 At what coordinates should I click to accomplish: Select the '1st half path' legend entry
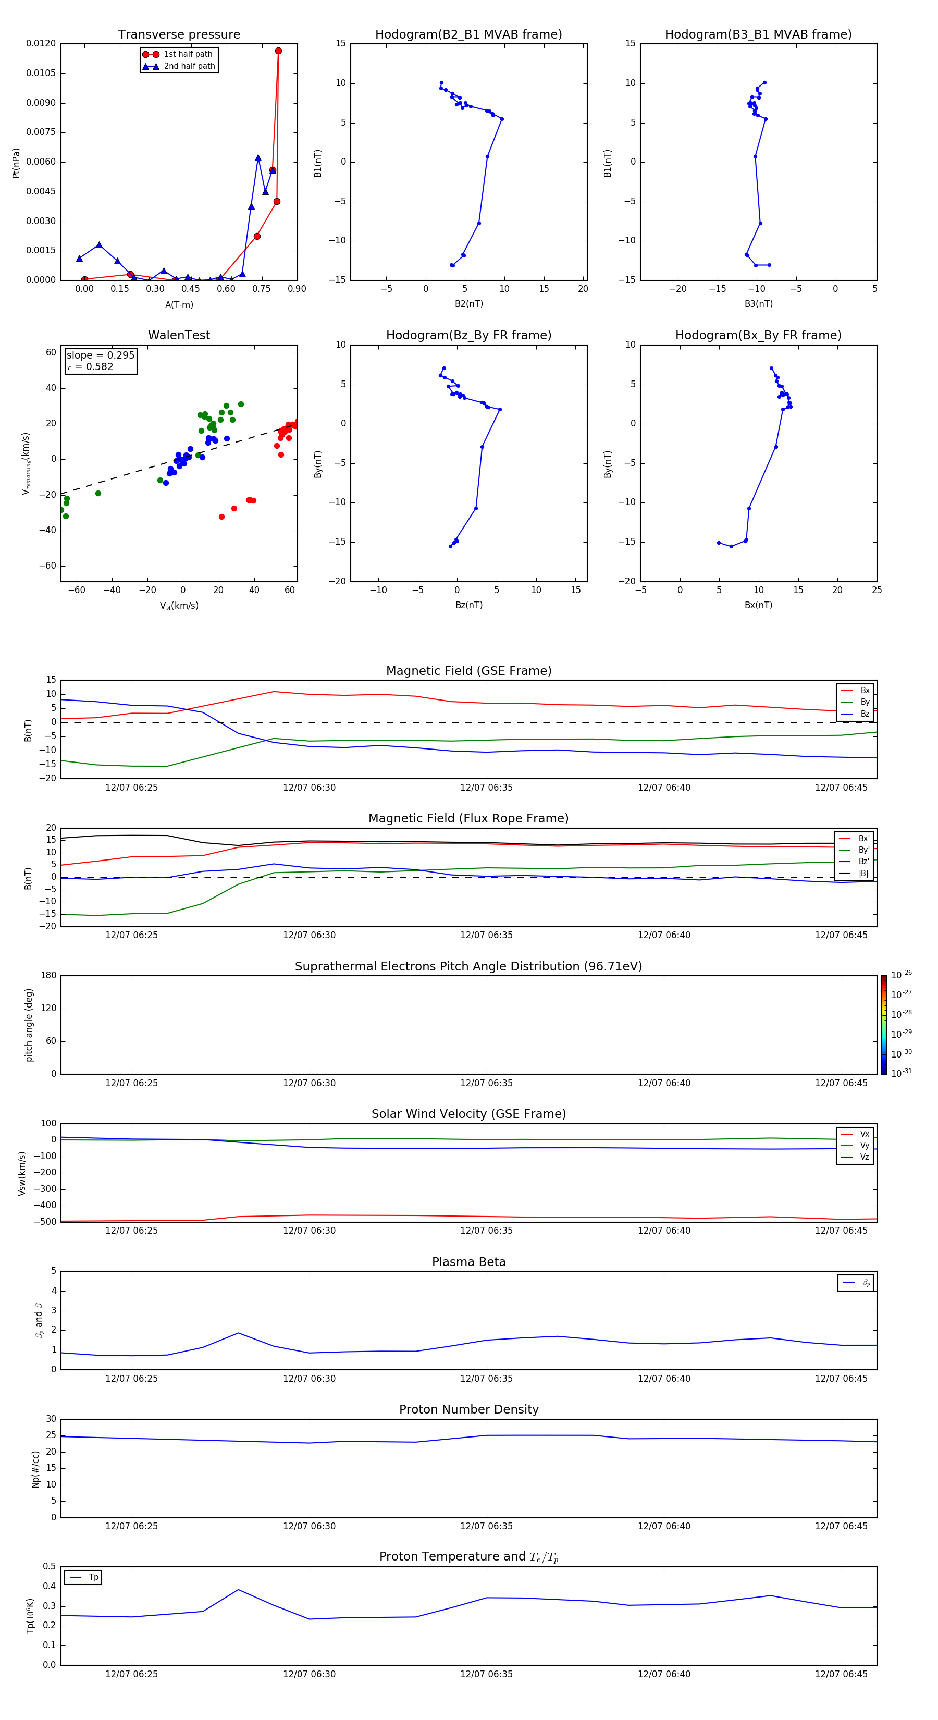point(178,54)
